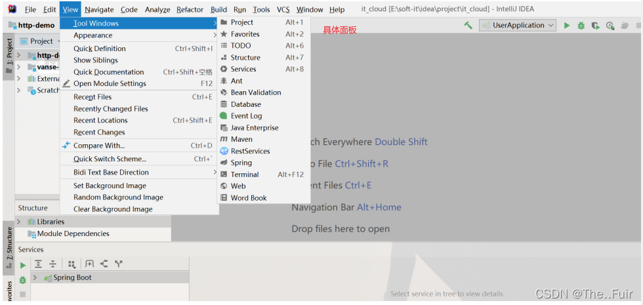The width and height of the screenshot is (643, 305).
Task: Open the Help menu
Action: [337, 9]
